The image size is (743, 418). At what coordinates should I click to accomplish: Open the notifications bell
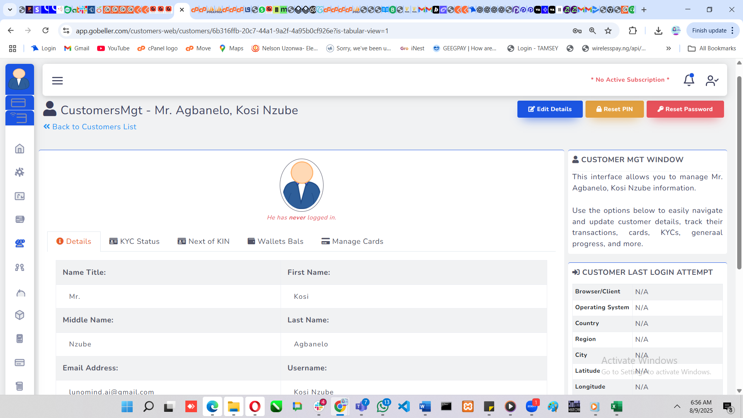(x=689, y=80)
